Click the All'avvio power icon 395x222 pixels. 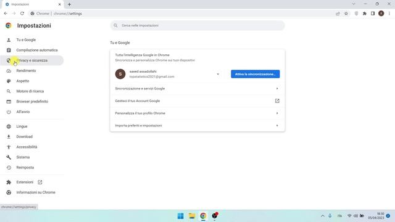point(9,112)
